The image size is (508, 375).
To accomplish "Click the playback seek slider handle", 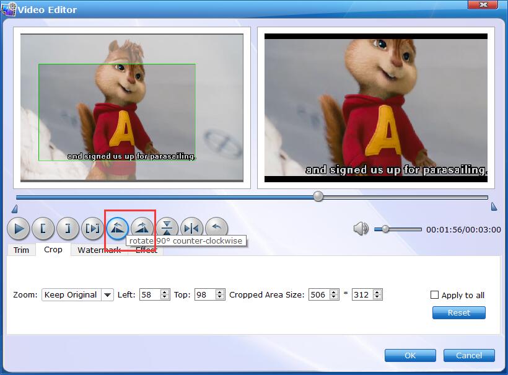I will point(318,196).
